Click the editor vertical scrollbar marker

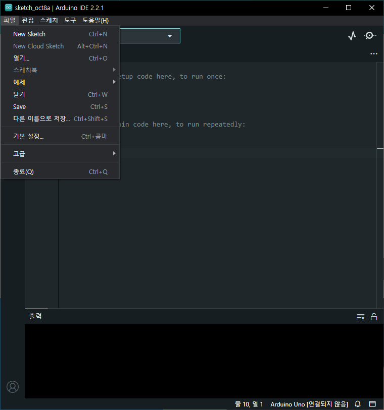[380, 148]
